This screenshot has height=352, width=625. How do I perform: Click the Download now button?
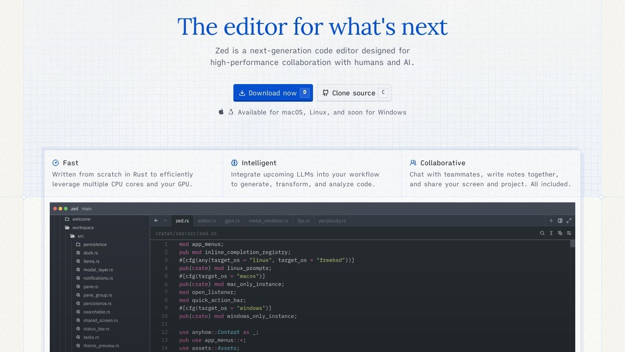click(272, 93)
